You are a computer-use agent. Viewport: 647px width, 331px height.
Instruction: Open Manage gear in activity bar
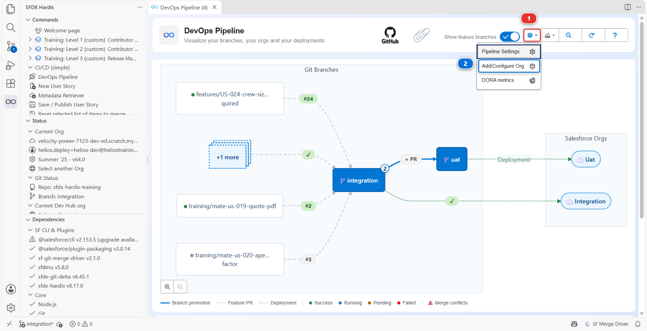pyautogui.click(x=11, y=308)
